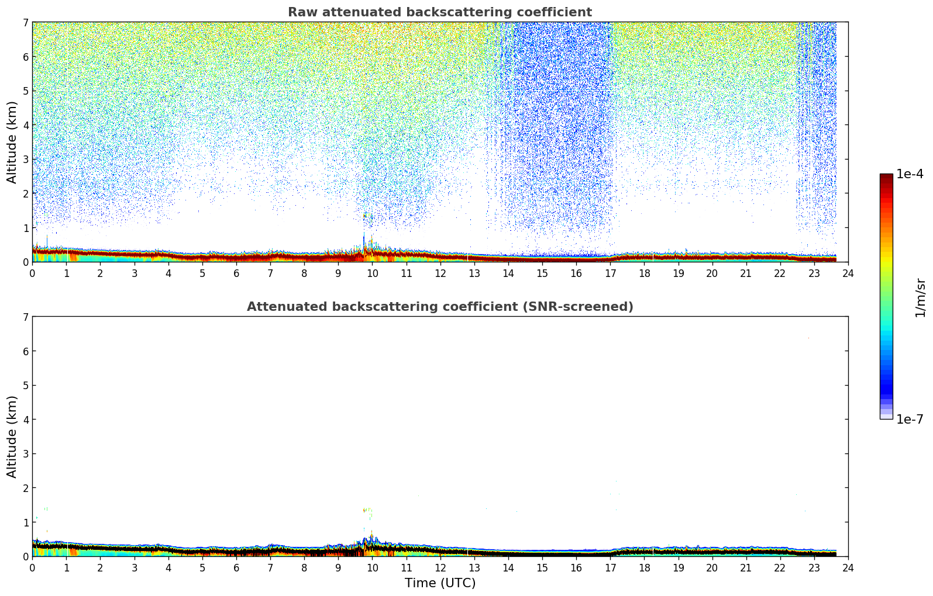This screenshot has height=596, width=933.
Task: Click the small echo above 1 km near 10 UTC in the bottom plot
Action: pos(367,510)
